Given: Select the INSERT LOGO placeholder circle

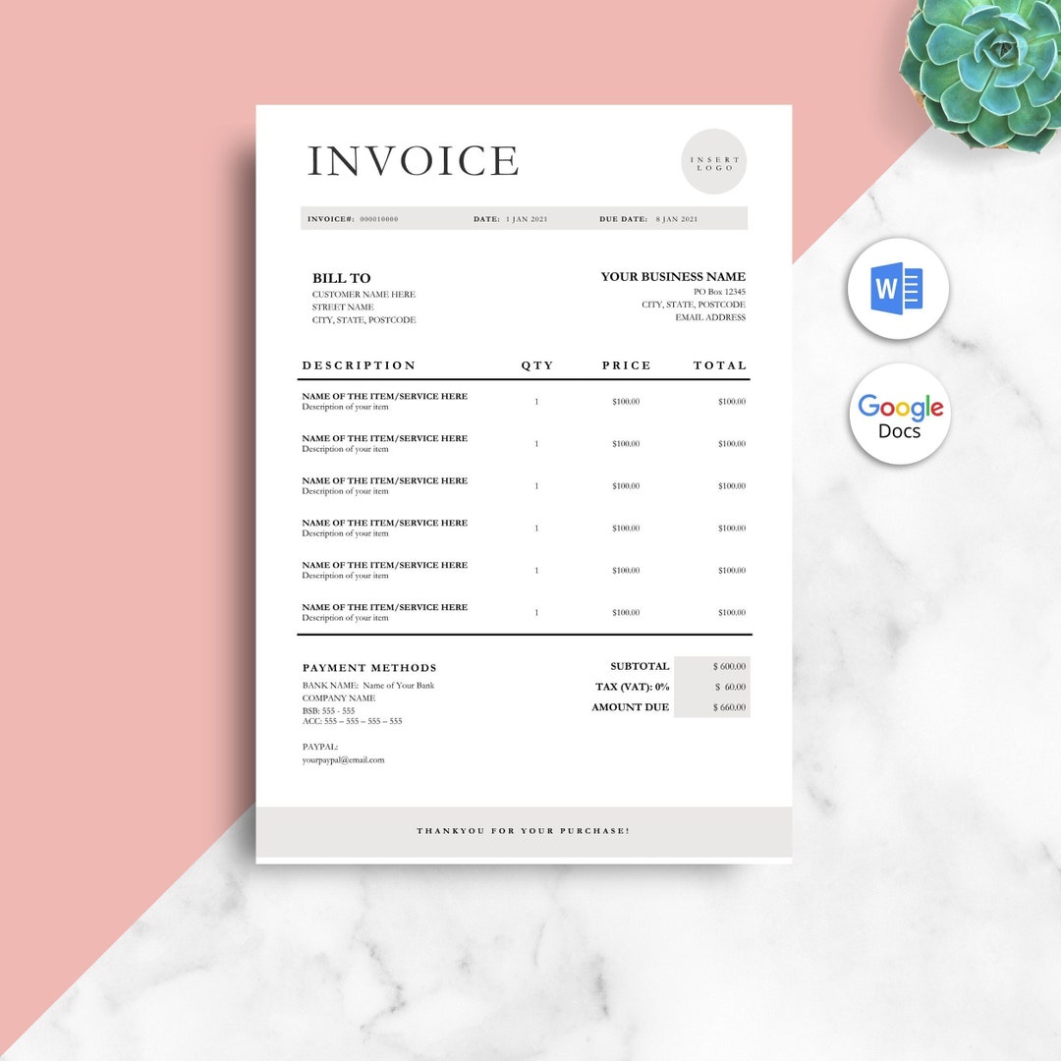Looking at the screenshot, I should tap(714, 160).
